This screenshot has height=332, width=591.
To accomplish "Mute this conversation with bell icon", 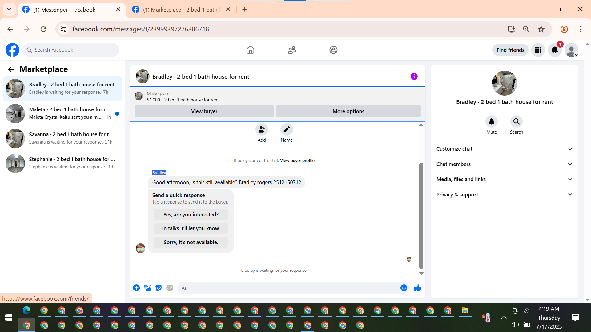I will click(492, 122).
